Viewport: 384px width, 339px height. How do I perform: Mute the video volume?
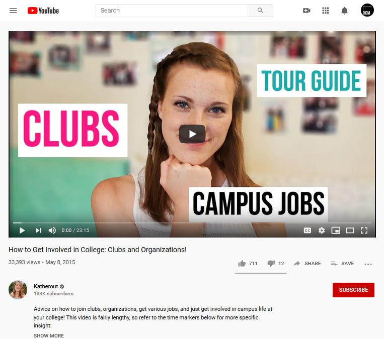52,231
